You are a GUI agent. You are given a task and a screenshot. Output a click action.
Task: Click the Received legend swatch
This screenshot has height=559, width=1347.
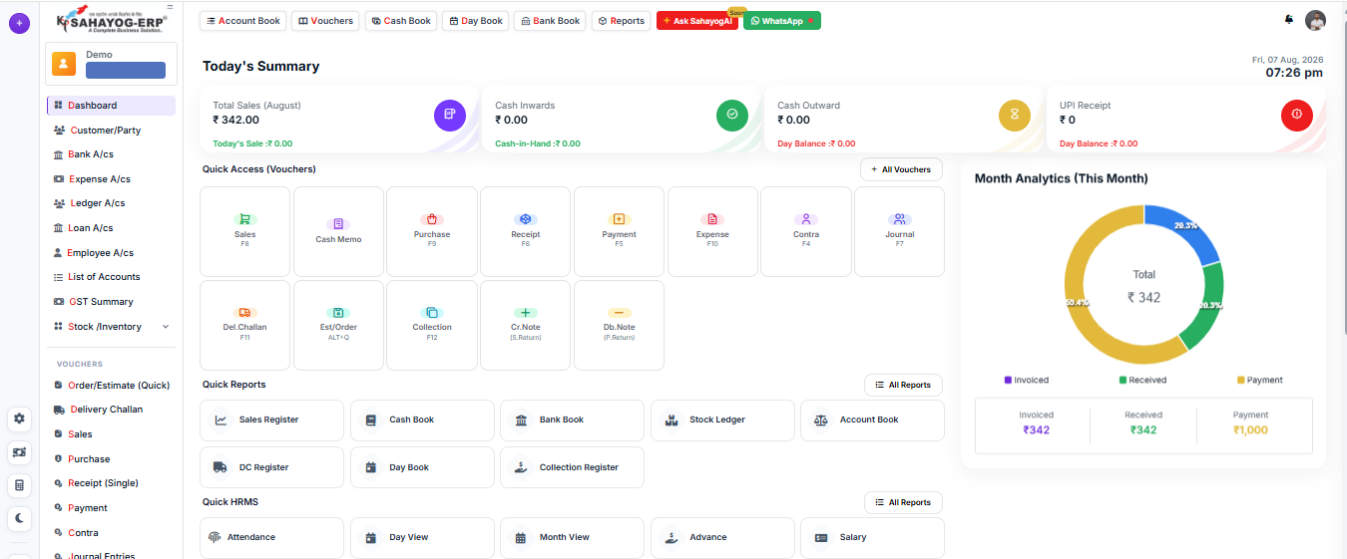(1122, 380)
